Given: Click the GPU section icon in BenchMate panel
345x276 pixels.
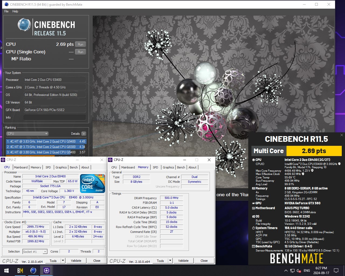Looking at the screenshot, I should click(253, 203).
